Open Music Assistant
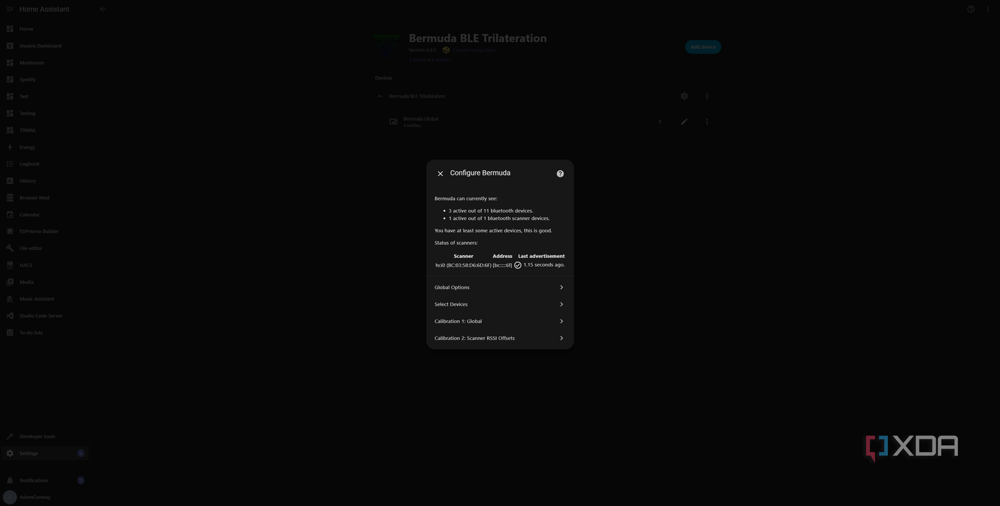Screen dimensions: 1000x506 tap(44, 299)
